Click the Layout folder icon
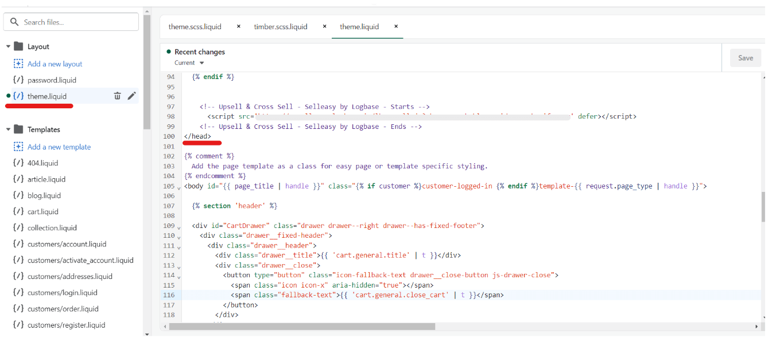 18,46
